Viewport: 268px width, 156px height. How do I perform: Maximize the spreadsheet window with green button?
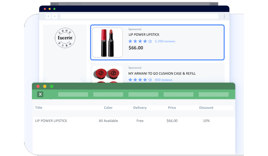click(52, 86)
